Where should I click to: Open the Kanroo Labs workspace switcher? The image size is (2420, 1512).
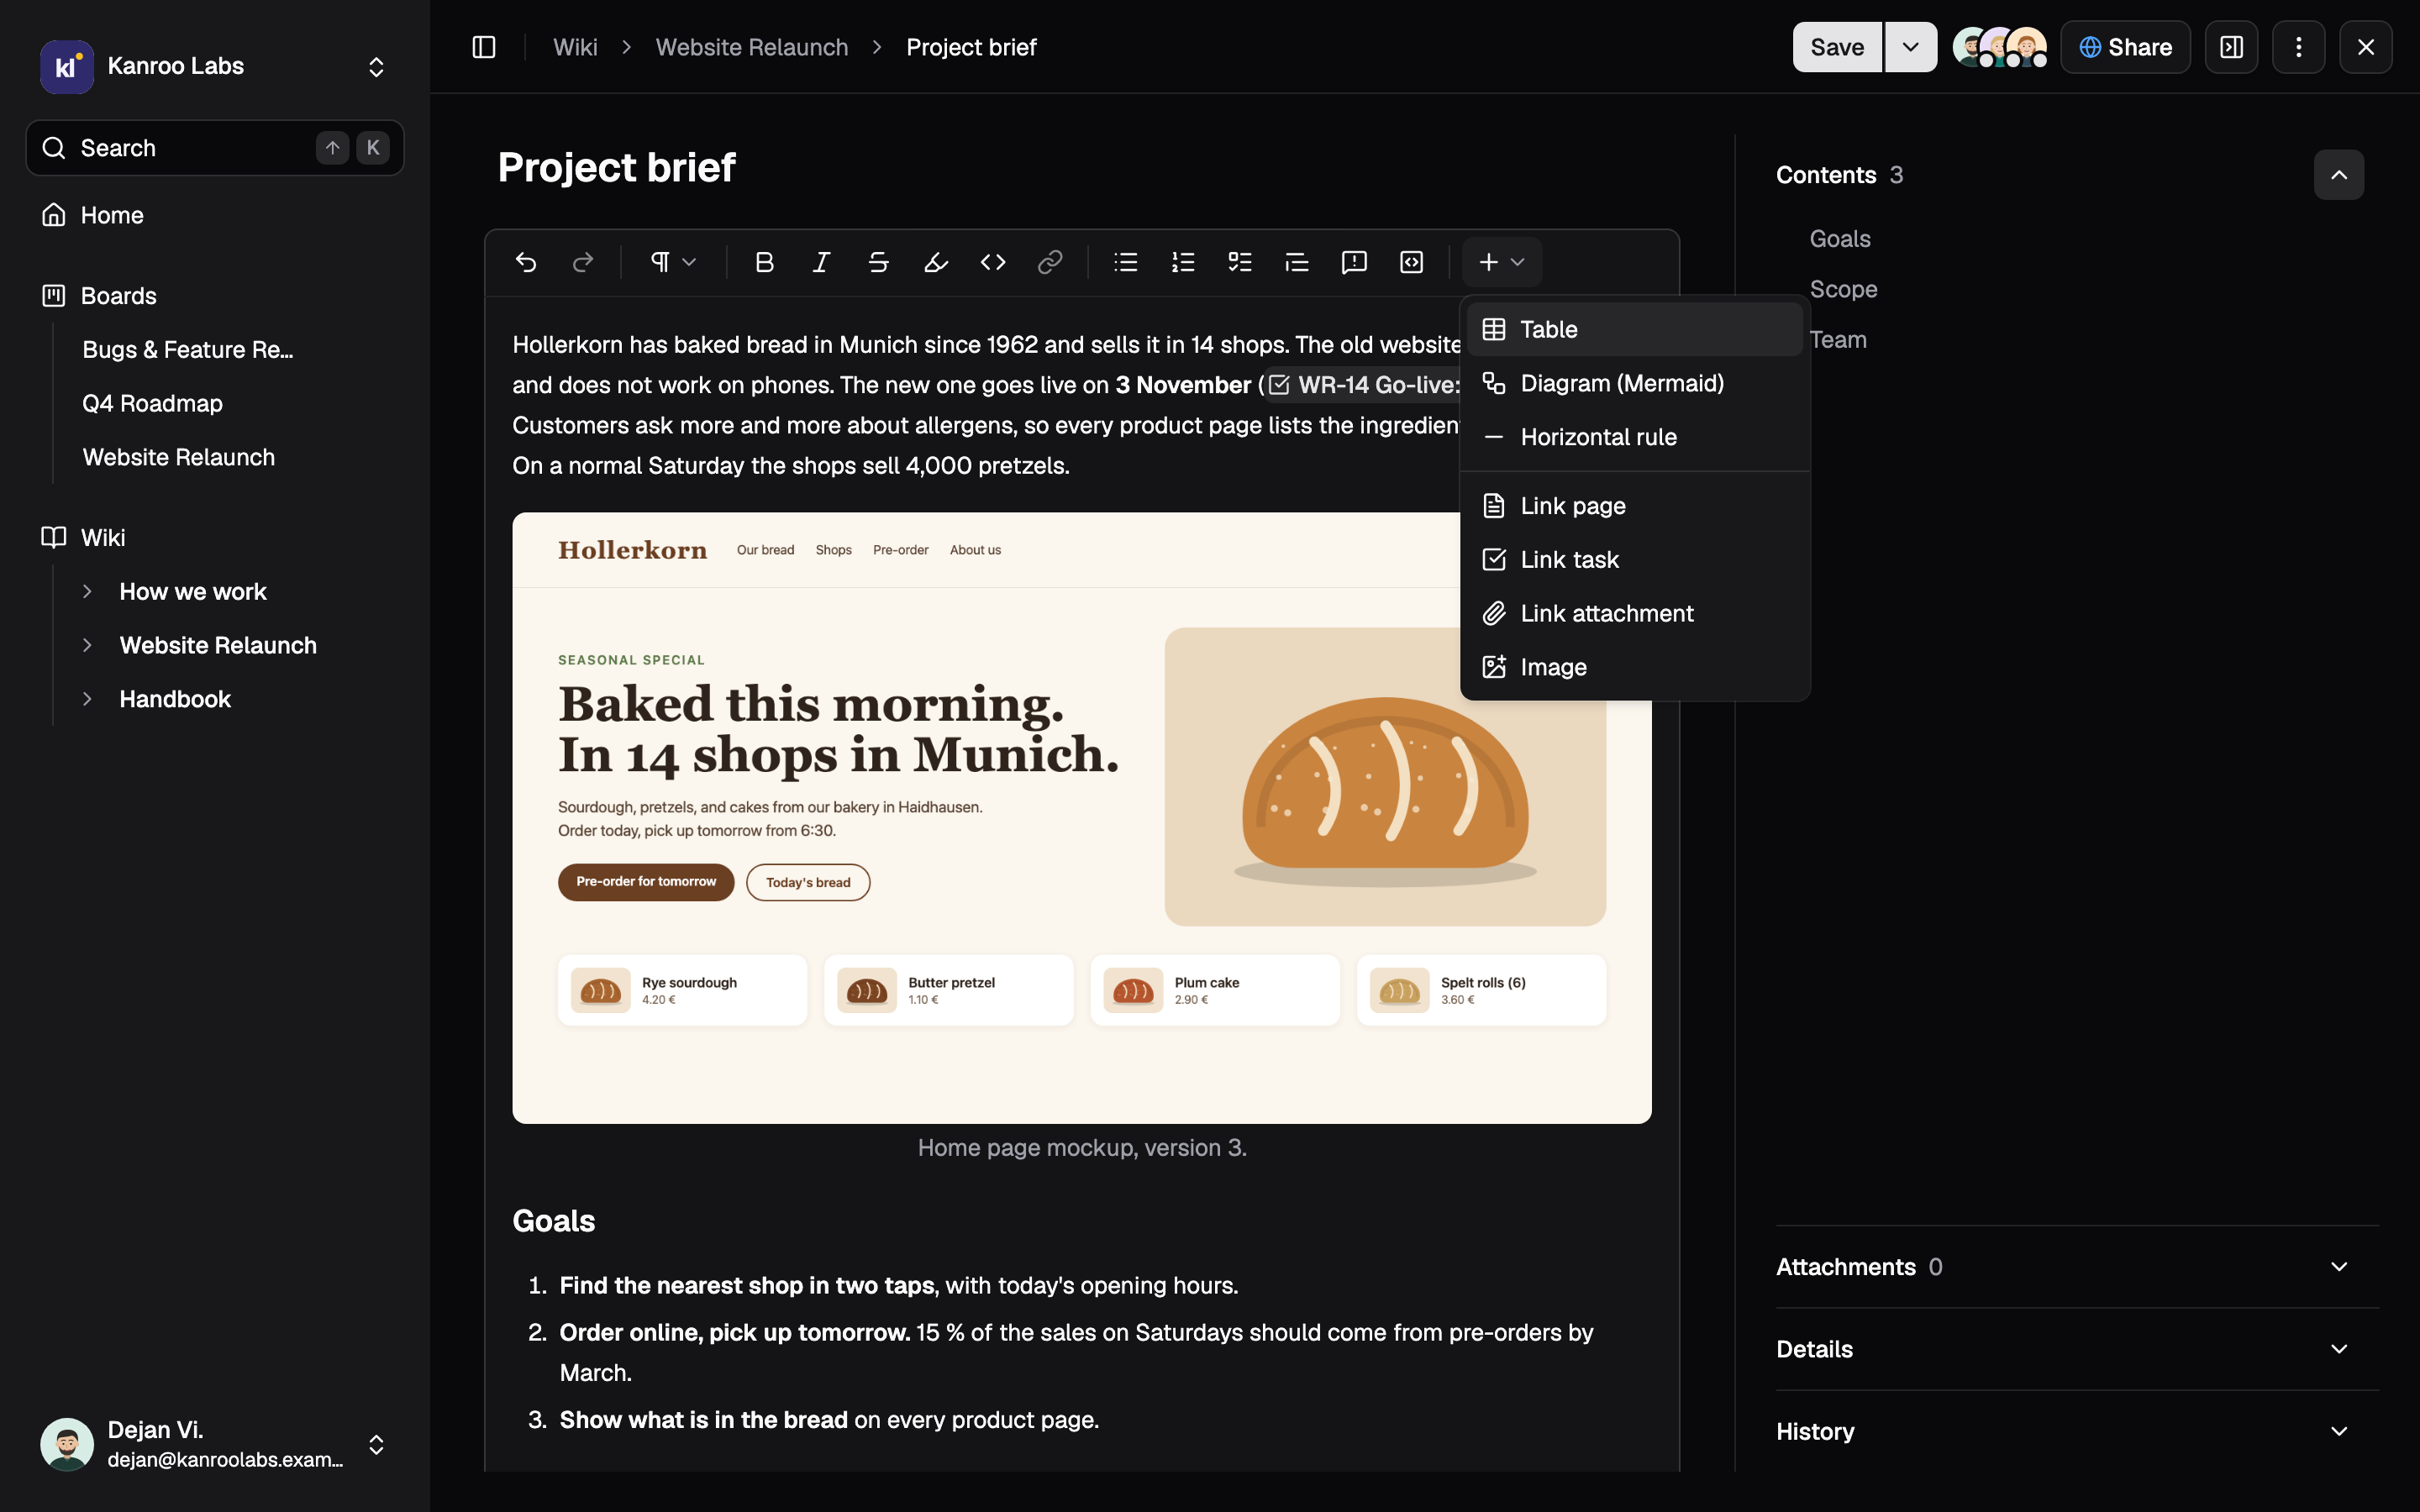pyautogui.click(x=215, y=66)
